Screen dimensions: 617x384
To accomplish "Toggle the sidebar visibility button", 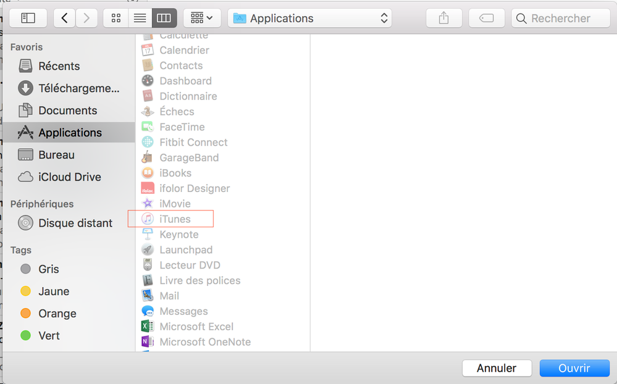I will pos(28,18).
